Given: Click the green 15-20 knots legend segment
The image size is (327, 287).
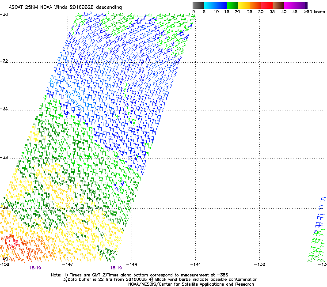Looking at the screenshot, I should [x=232, y=5].
